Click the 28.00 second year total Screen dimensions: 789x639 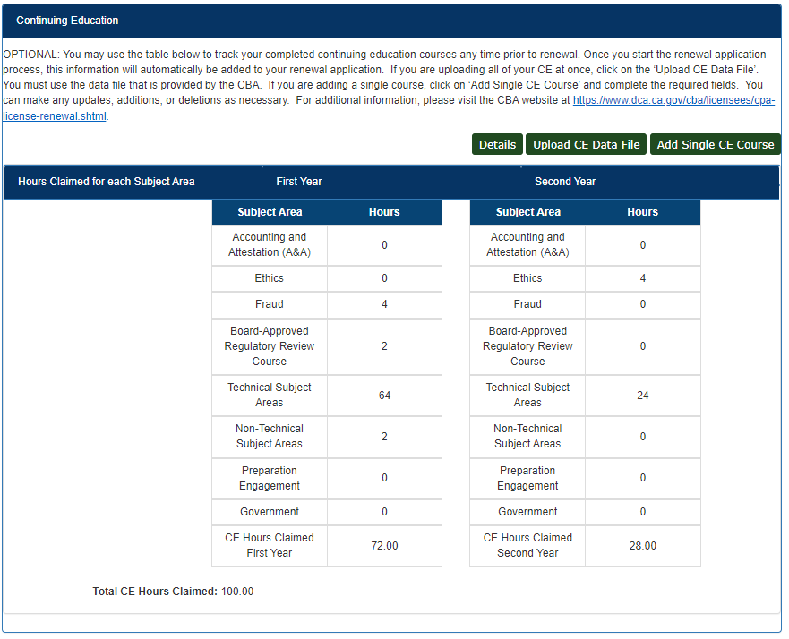tap(642, 546)
